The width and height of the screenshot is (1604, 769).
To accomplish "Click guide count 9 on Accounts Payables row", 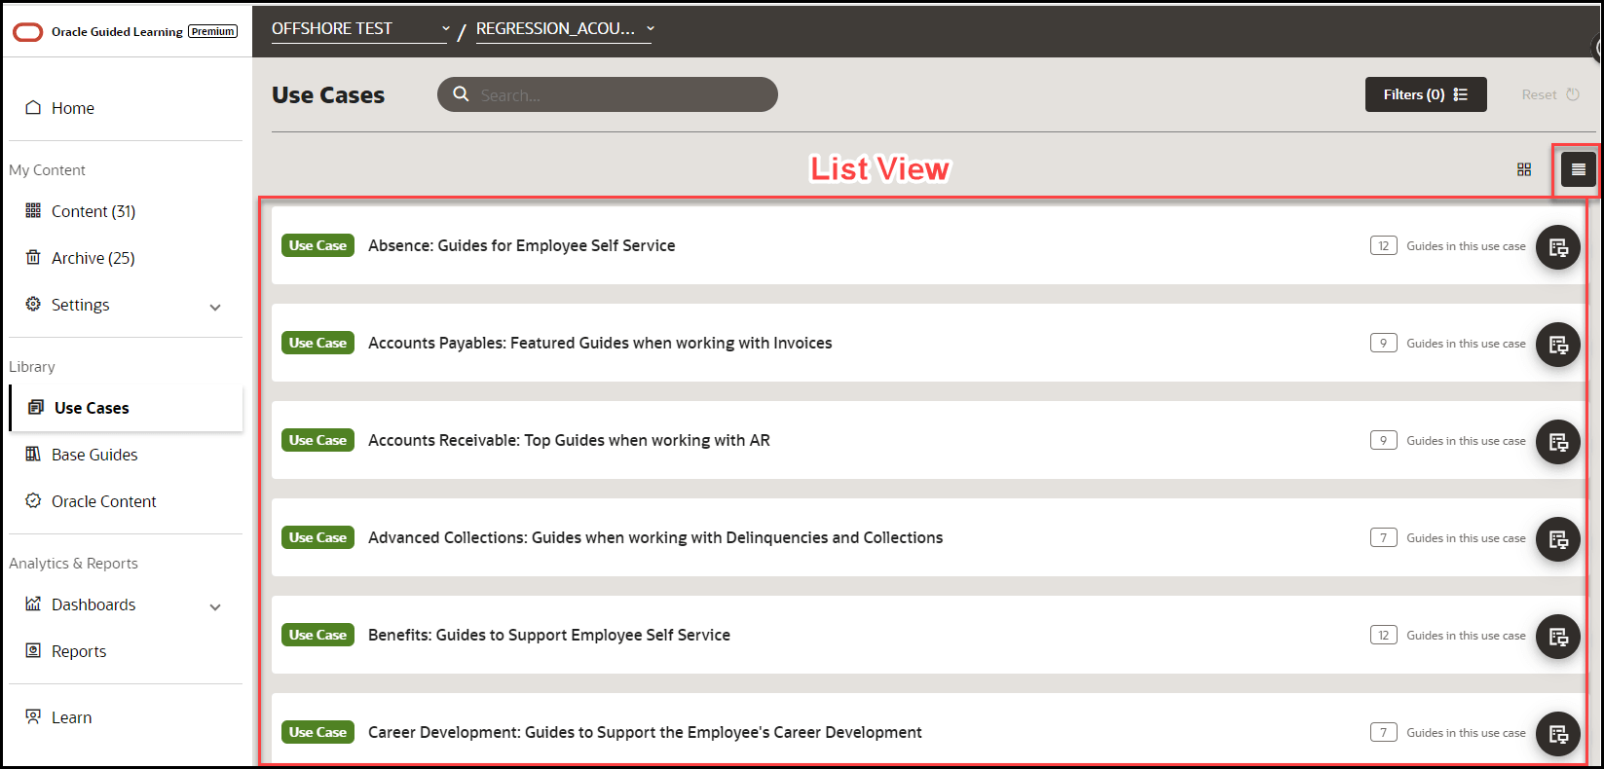I will pos(1383,343).
